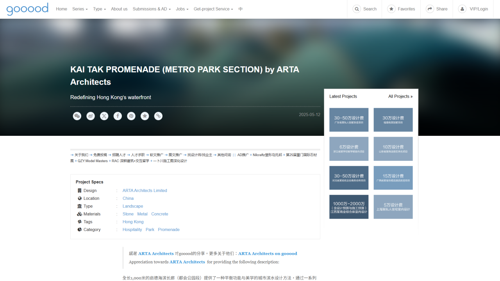500x281 pixels.
Task: Open Search from top bar
Action: click(x=364, y=9)
